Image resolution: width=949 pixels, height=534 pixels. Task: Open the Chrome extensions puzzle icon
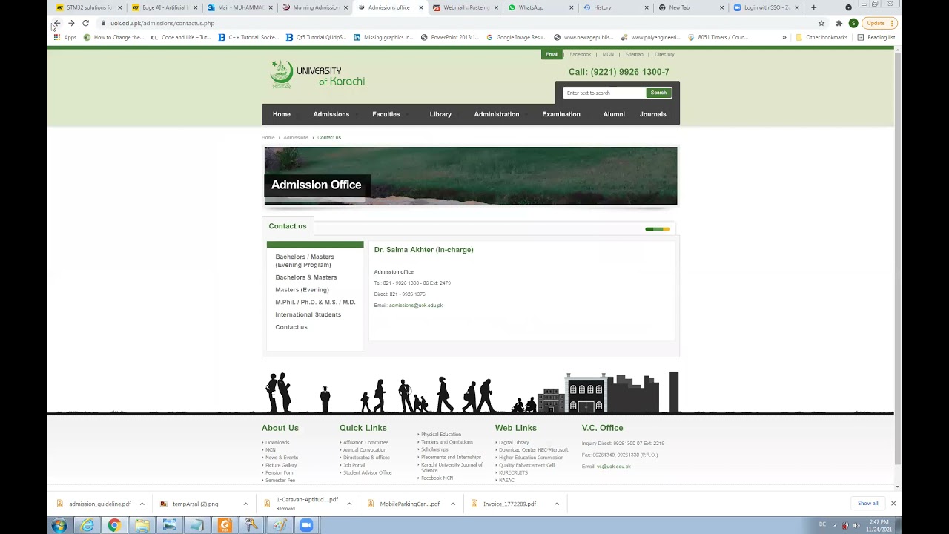pos(839,23)
